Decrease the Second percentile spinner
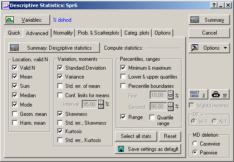 click(171, 108)
